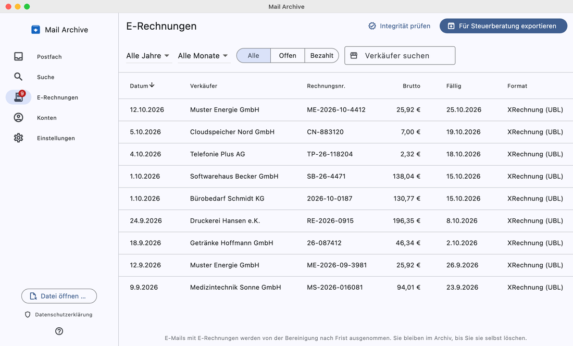573x346 pixels.
Task: Expand the Alle Monate dropdown
Action: [204, 56]
